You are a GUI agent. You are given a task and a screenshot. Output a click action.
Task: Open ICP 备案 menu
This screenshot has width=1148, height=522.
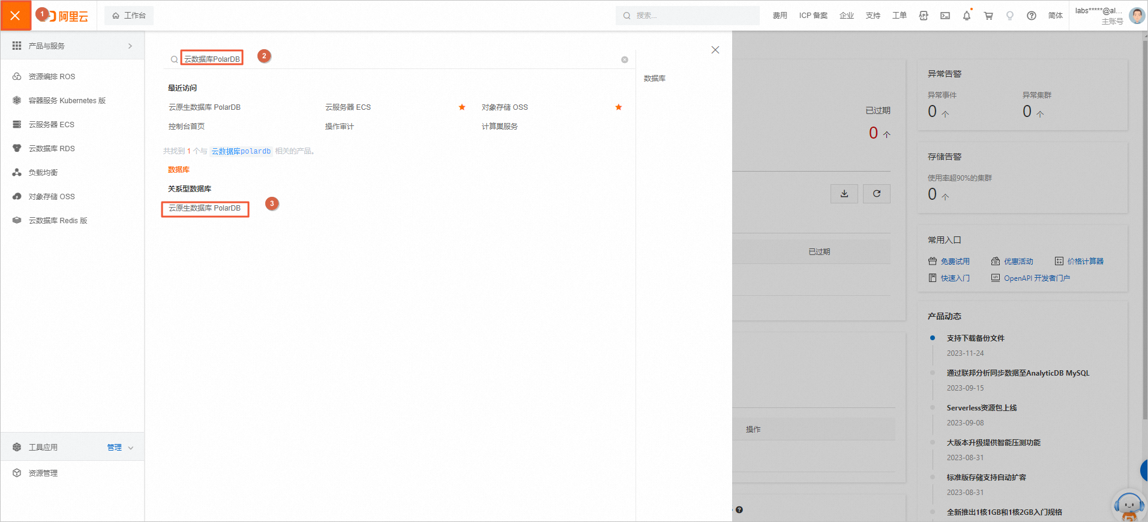click(x=813, y=16)
